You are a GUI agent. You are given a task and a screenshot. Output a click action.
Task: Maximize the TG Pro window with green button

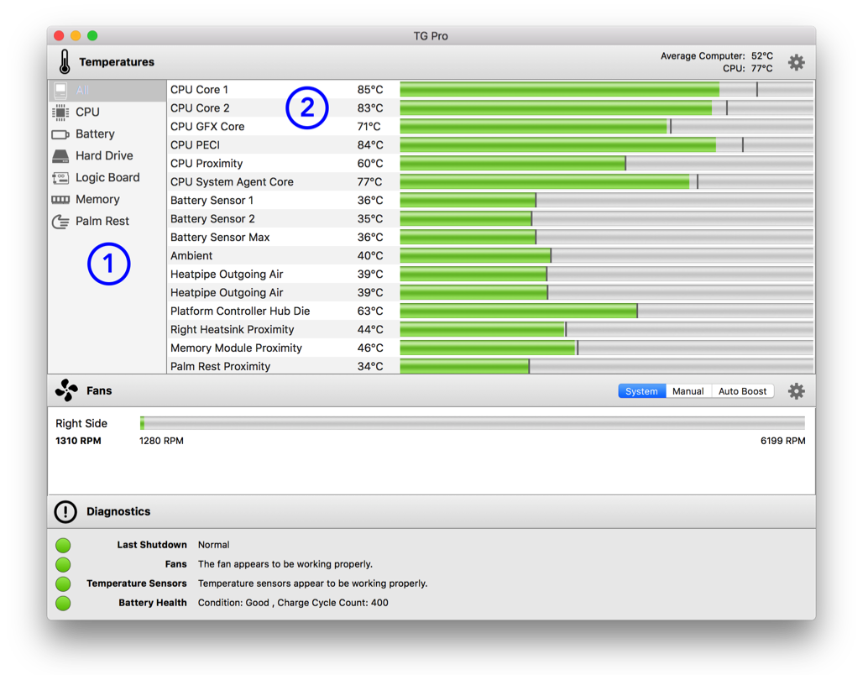click(92, 35)
